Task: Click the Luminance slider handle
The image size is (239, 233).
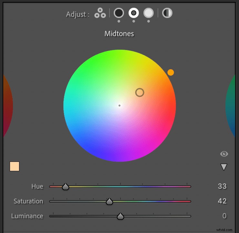Action: click(x=120, y=216)
